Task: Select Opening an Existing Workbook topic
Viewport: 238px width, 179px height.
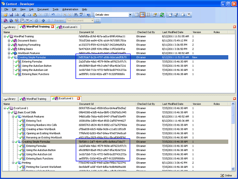Action: click(43, 134)
